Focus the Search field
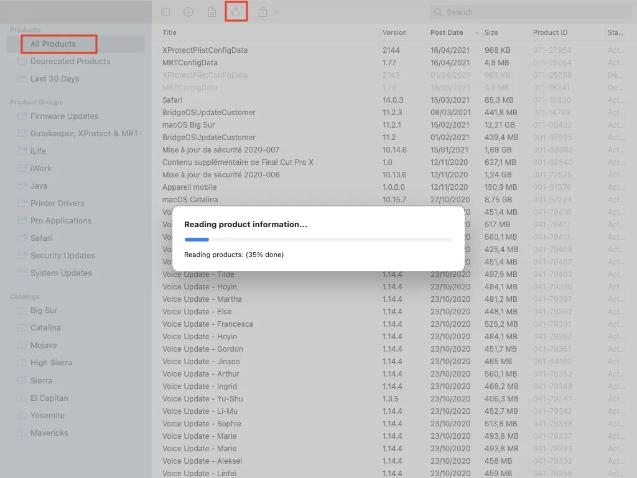 (531, 12)
